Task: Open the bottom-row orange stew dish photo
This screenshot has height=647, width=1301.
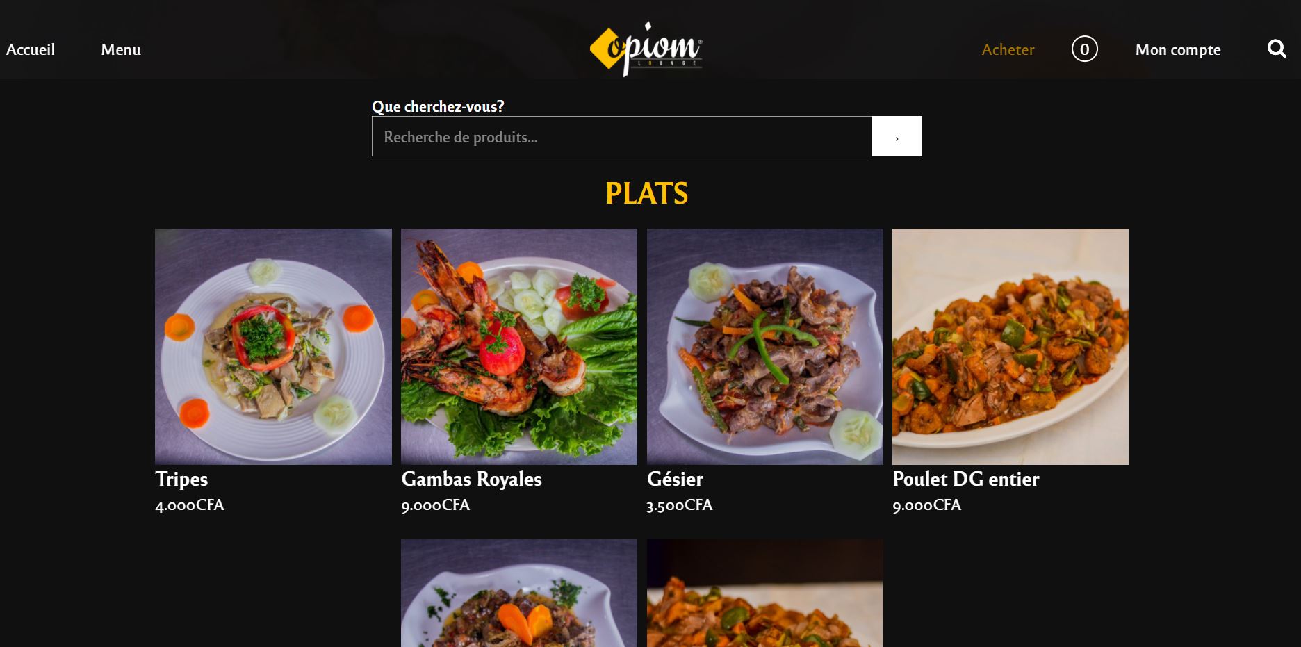Action: pyautogui.click(x=765, y=593)
